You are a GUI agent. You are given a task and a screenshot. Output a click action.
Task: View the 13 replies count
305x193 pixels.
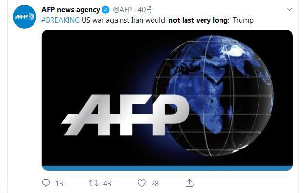click(59, 183)
